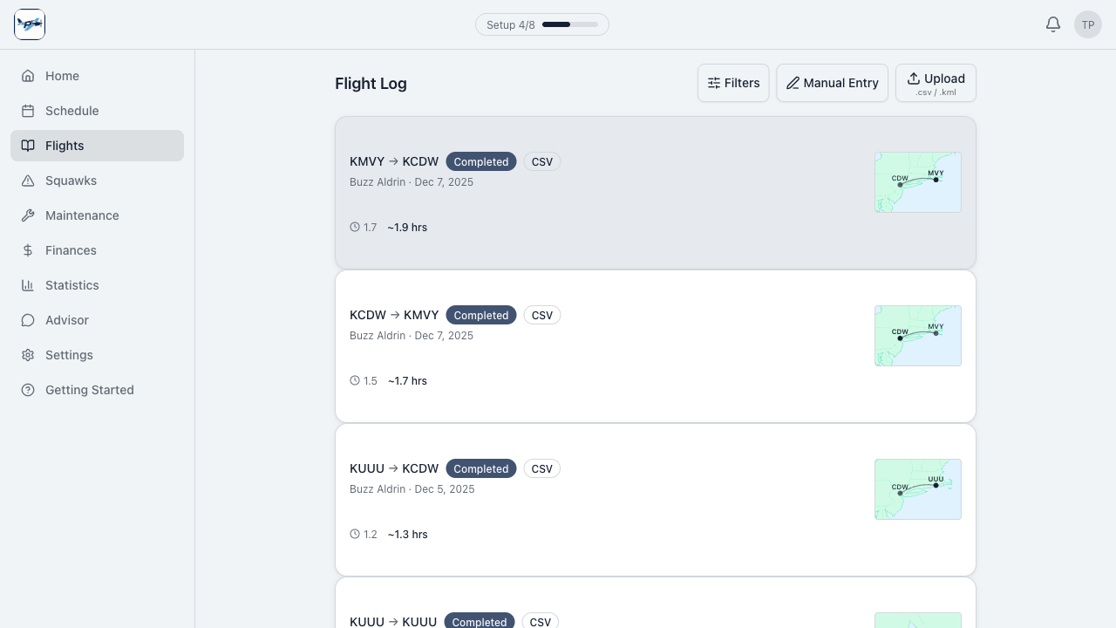Viewport: 1116px width, 628px height.
Task: Click the Finances dollar icon
Action: pos(27,250)
